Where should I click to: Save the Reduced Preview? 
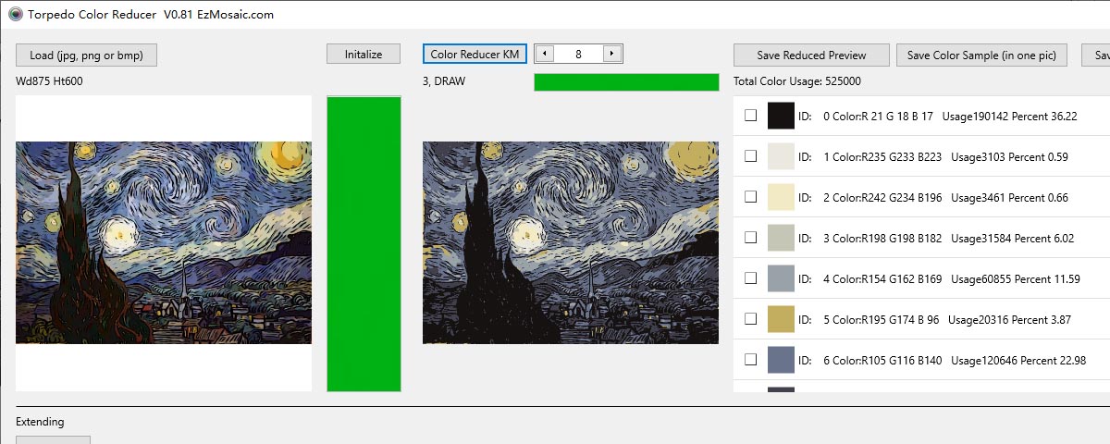point(812,55)
